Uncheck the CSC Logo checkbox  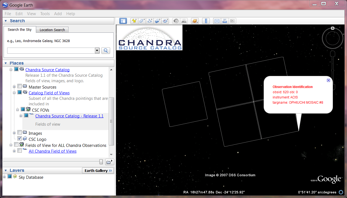pos(20,139)
